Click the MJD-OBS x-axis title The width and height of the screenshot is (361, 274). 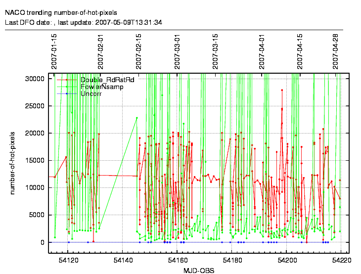(x=199, y=270)
